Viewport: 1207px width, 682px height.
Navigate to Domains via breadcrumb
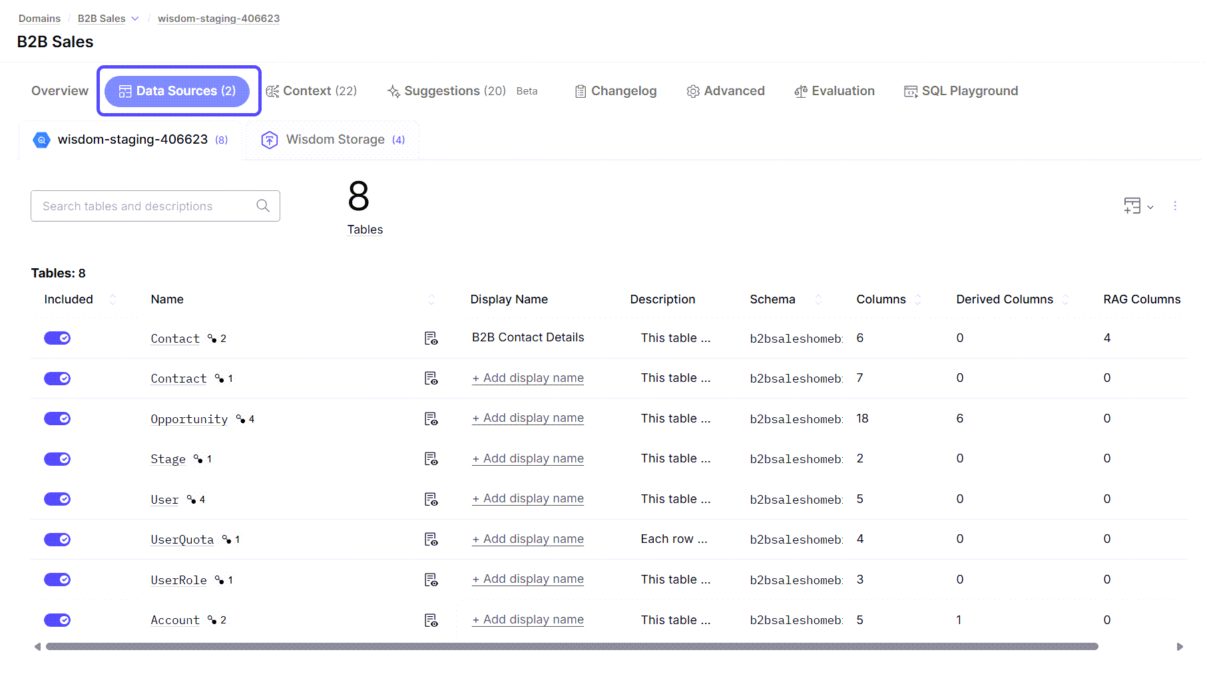pos(39,19)
